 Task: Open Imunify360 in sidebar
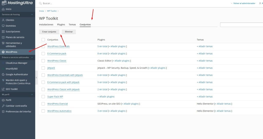click(x=12, y=69)
